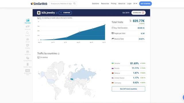Open the About Us menu
Viewport: 184px width, 103px height.
pos(122,4)
